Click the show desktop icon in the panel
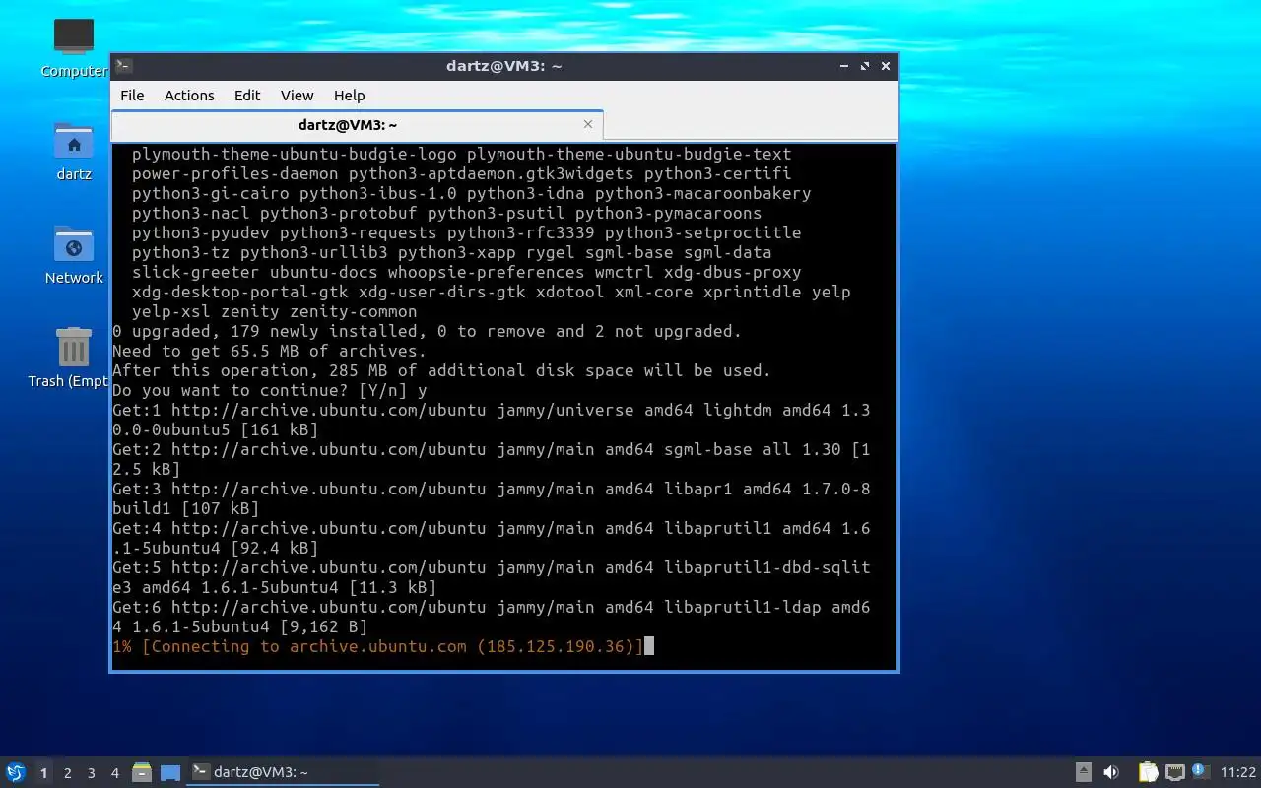Screen dimensions: 1261x788 pyautogui.click(x=170, y=773)
